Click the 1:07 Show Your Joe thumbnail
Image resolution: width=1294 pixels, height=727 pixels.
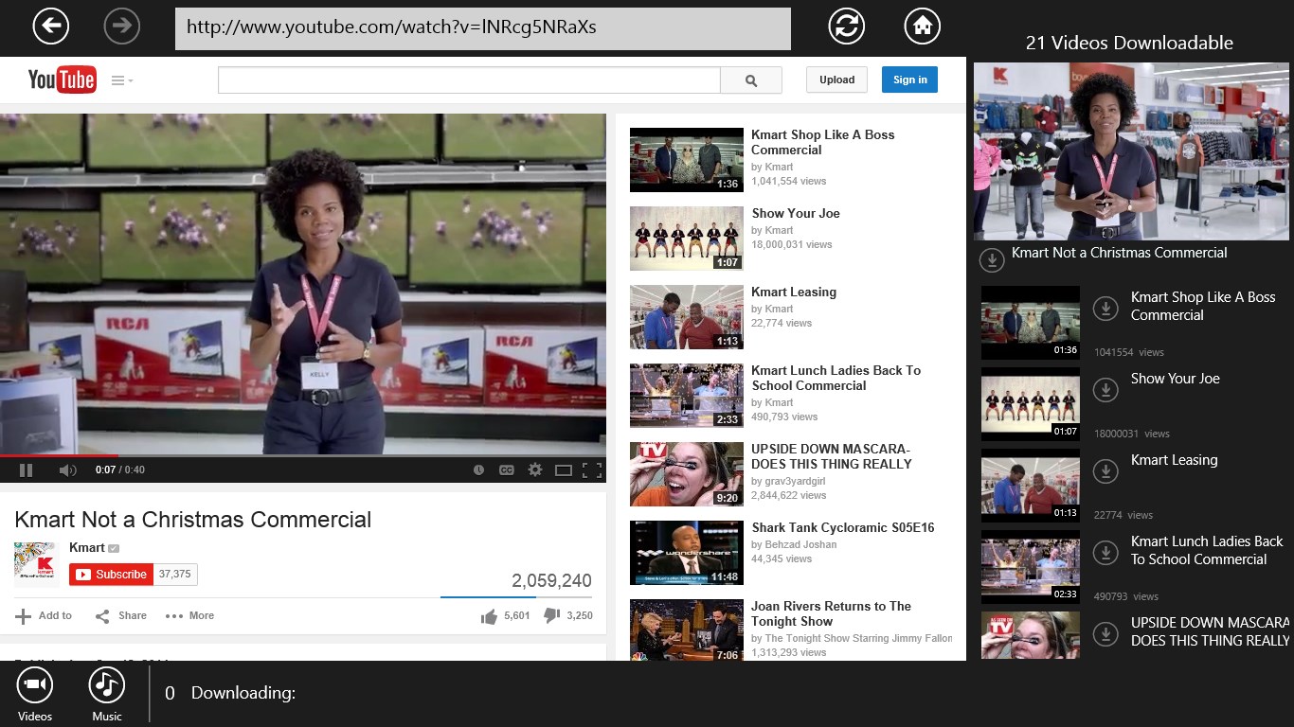[687, 239]
